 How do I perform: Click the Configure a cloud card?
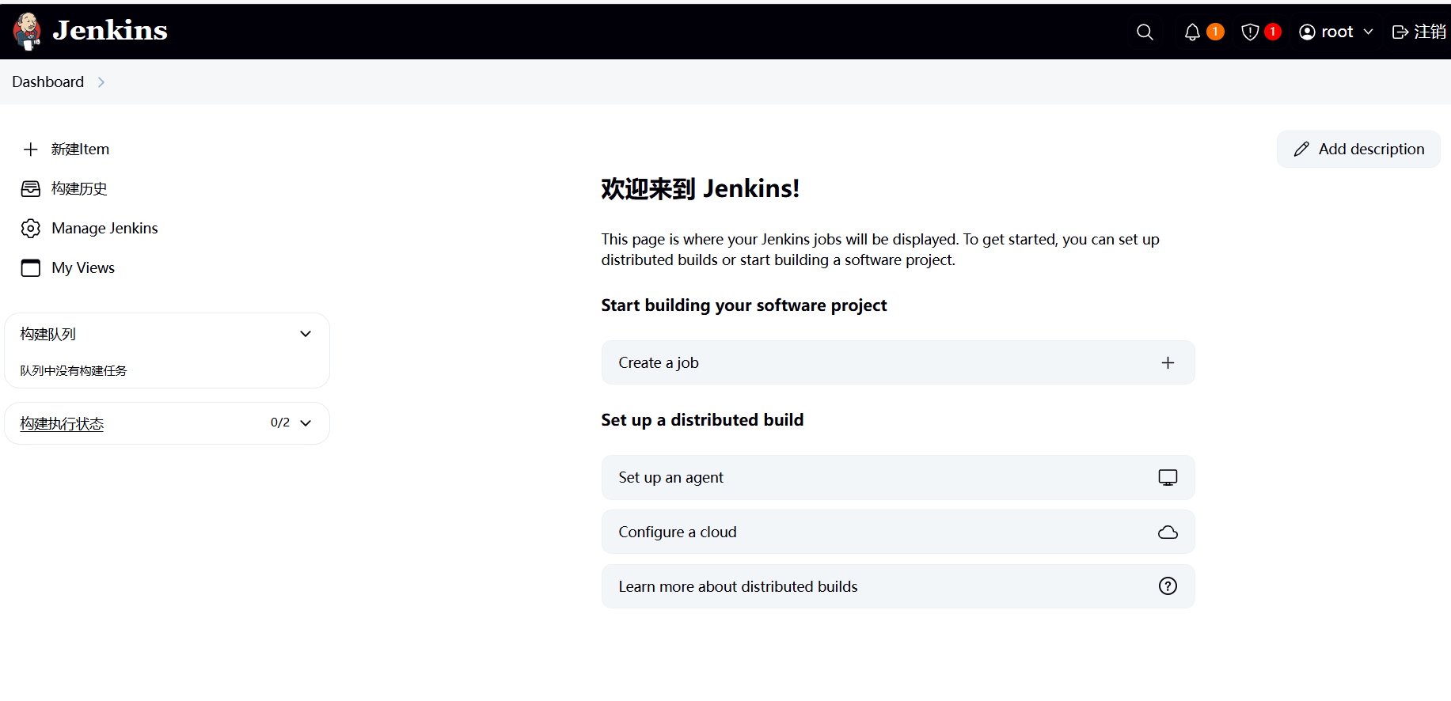[898, 532]
